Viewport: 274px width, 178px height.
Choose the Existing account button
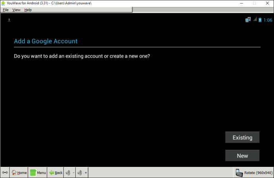click(242, 137)
